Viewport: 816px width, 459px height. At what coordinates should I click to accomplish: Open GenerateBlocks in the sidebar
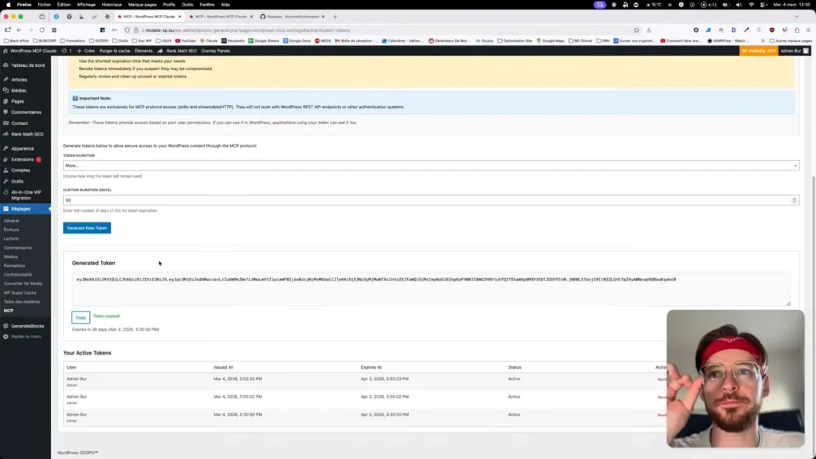click(27, 326)
